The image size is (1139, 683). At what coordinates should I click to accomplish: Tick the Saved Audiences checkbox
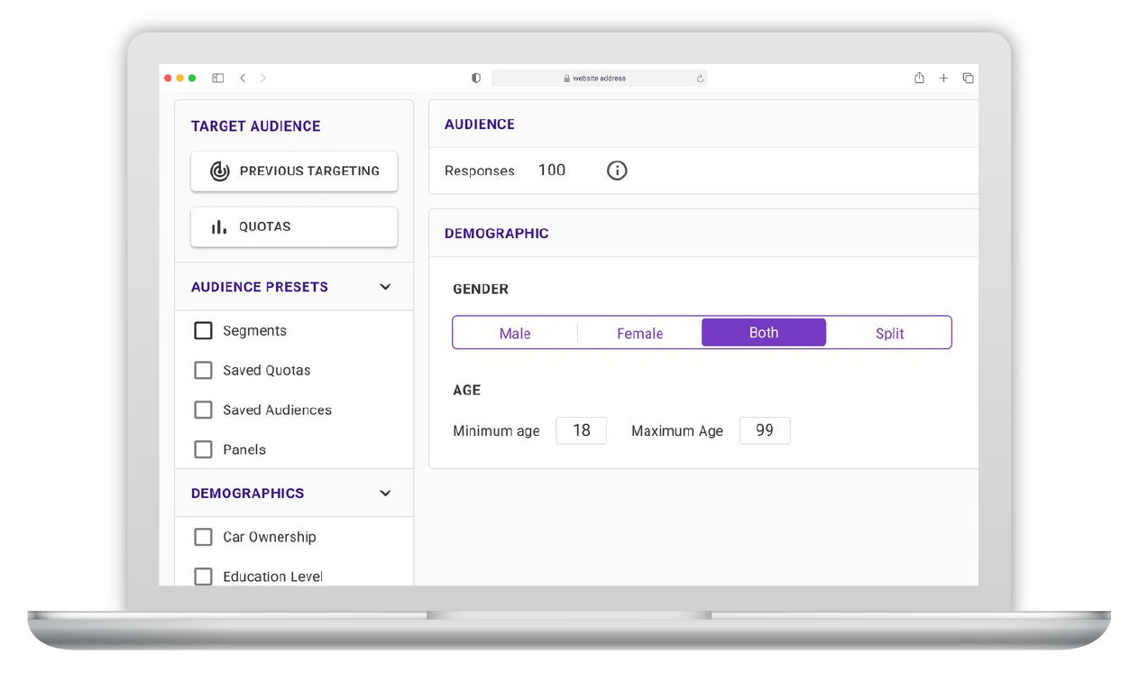pos(204,411)
